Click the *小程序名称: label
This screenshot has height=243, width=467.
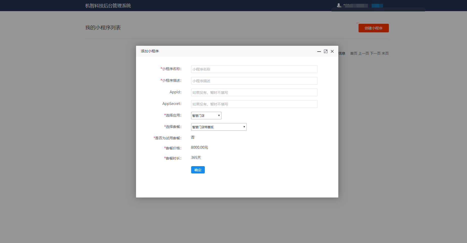click(171, 69)
